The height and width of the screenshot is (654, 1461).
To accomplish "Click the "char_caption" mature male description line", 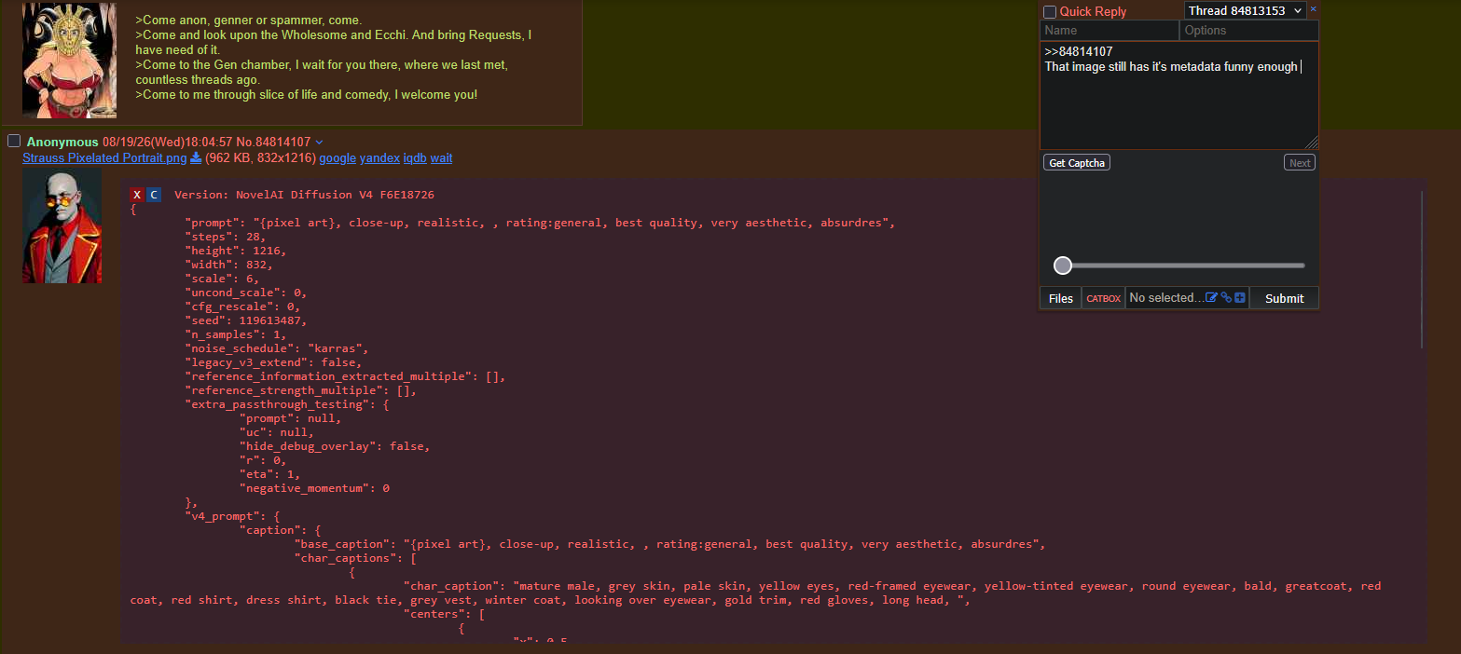I will click(x=756, y=593).
